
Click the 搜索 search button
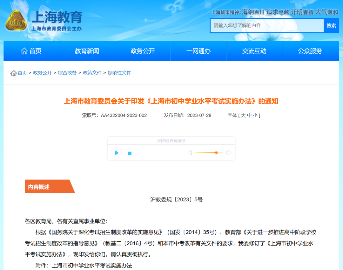[x=331, y=25]
